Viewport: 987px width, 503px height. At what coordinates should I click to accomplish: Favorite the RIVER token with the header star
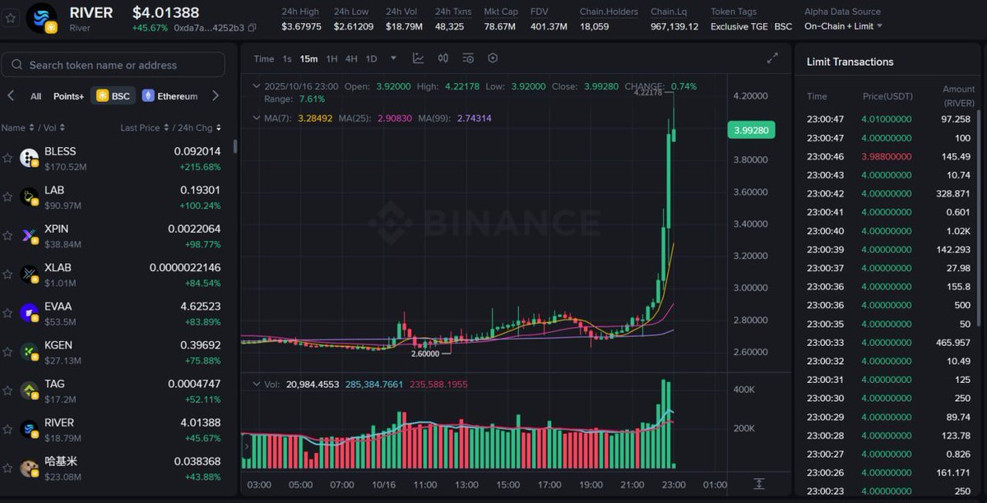click(x=12, y=18)
